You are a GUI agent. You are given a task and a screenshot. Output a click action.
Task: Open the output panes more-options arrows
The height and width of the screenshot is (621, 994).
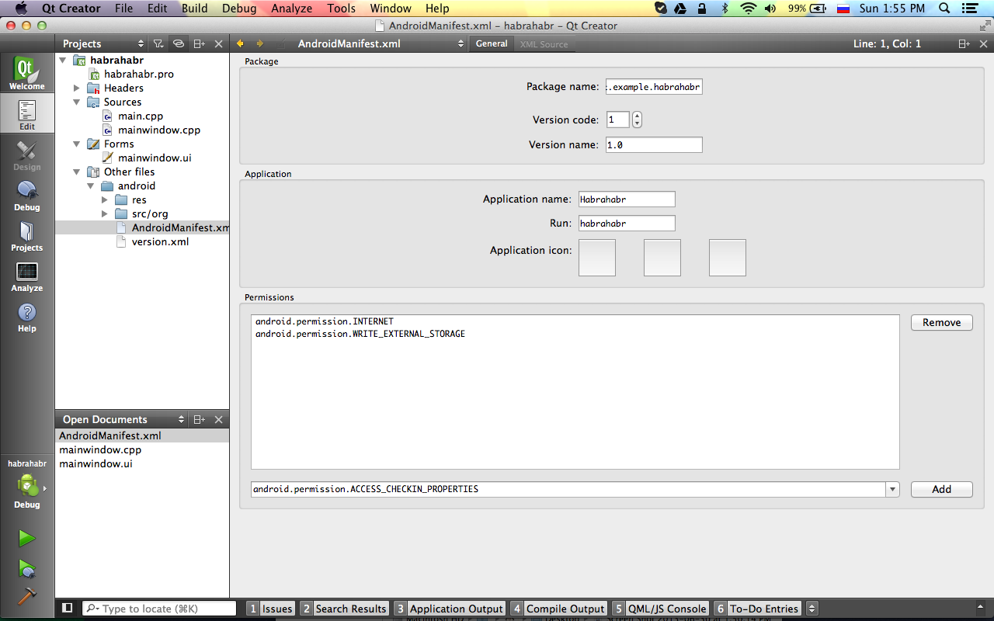[812, 609]
